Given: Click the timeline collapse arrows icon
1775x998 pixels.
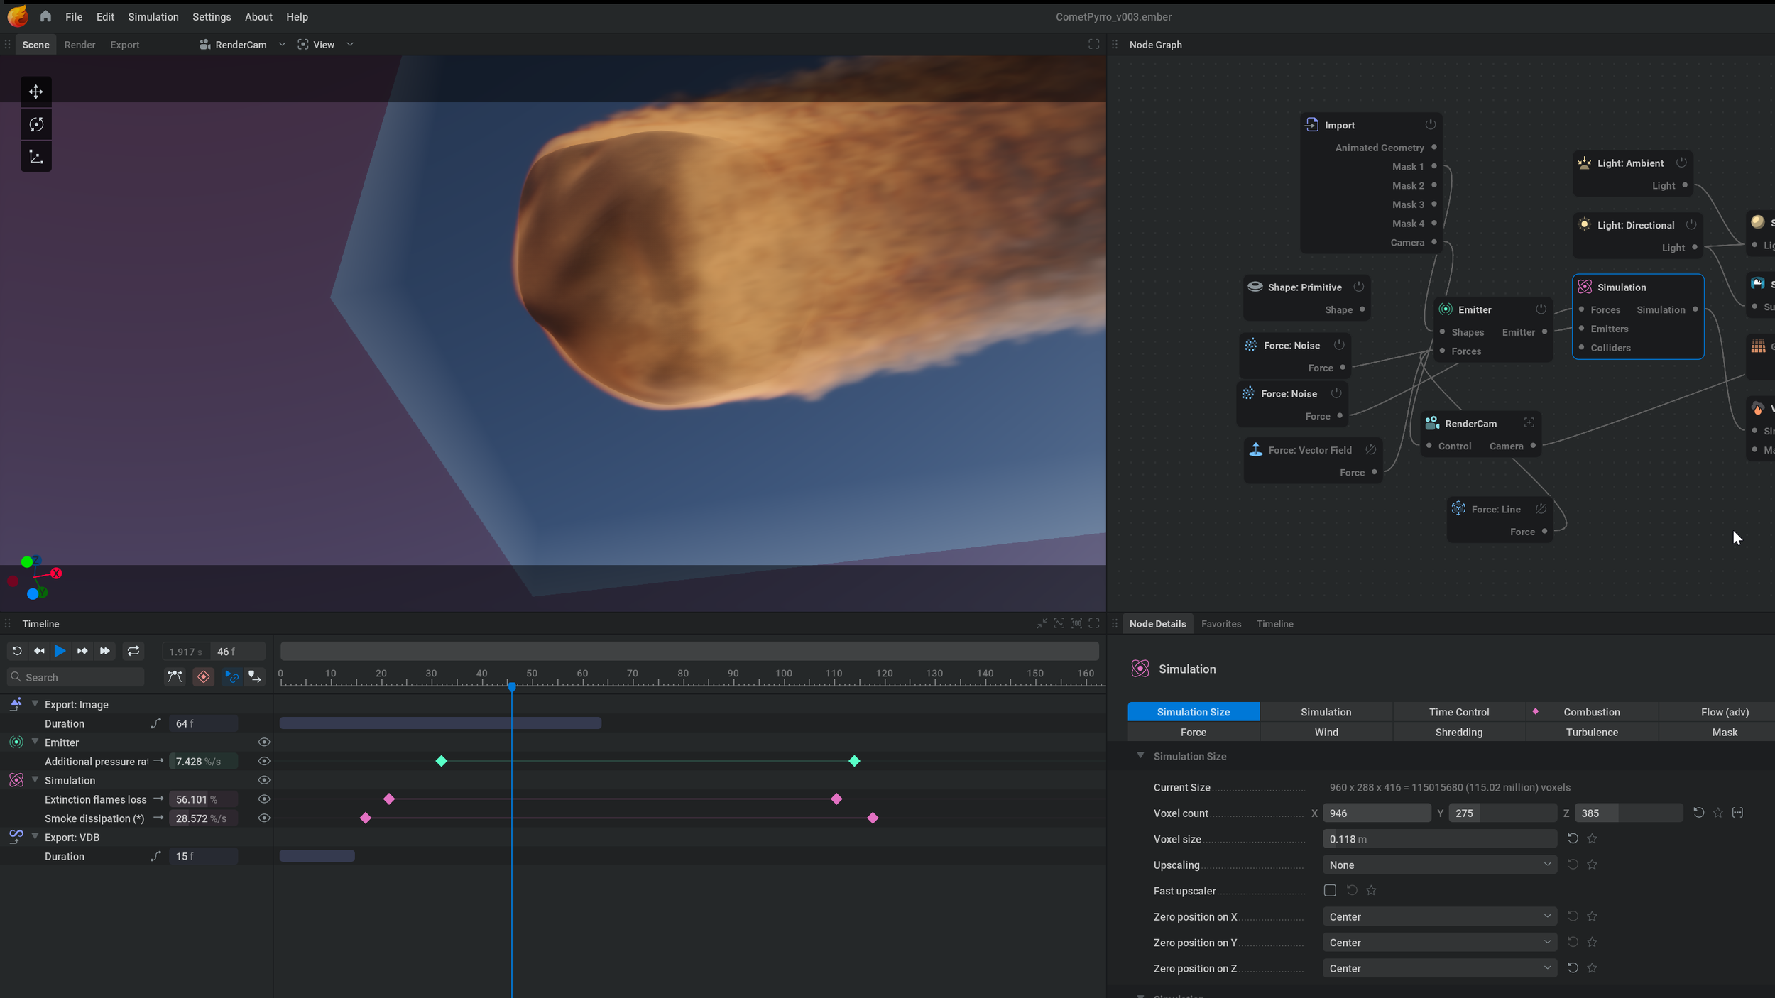Looking at the screenshot, I should coord(1042,623).
